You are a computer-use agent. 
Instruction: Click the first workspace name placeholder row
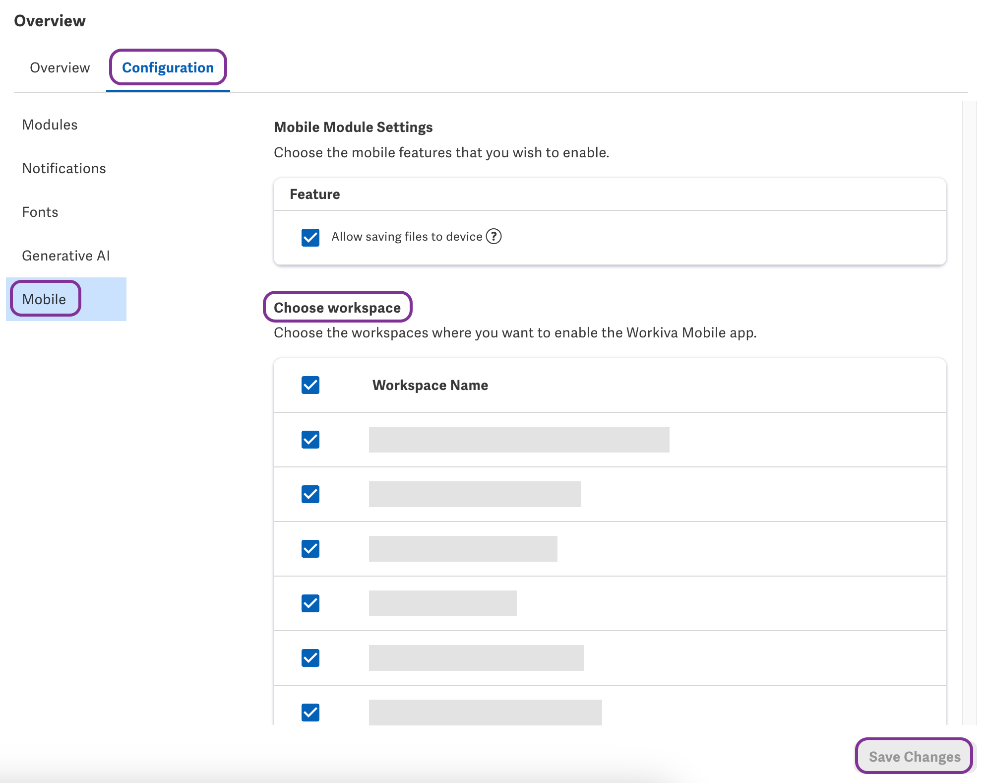(x=518, y=440)
